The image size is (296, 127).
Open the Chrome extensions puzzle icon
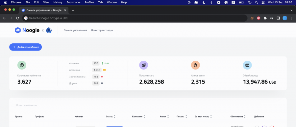(x=265, y=18)
